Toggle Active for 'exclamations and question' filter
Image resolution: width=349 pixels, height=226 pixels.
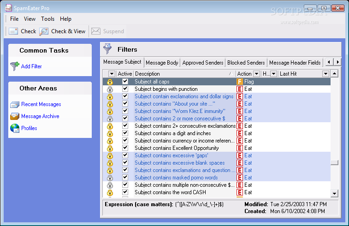[x=125, y=170]
